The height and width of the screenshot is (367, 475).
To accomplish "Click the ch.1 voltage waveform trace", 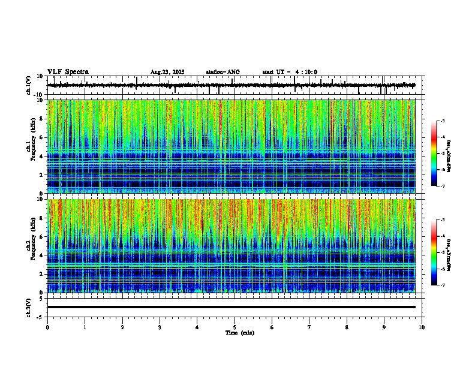I will click(231, 85).
